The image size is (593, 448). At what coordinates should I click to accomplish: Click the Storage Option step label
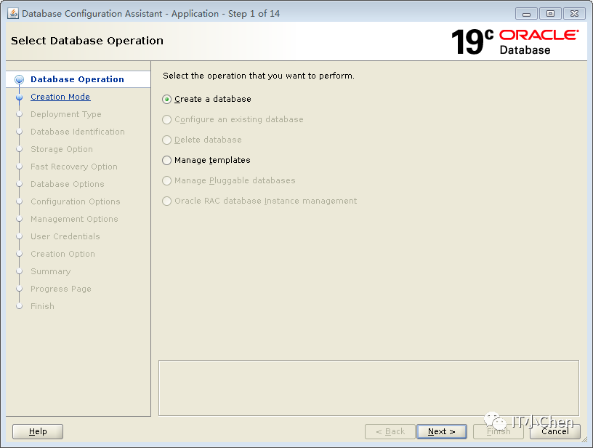pyautogui.click(x=62, y=149)
